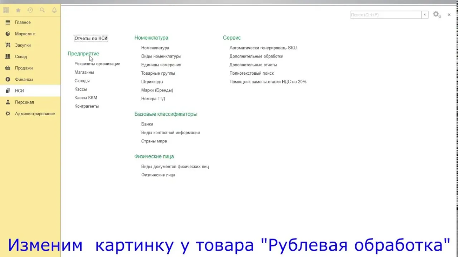Screen dimensions: 458x257
Task: Open Помощник замены ставки НДС на 20%
Action: click(x=268, y=82)
